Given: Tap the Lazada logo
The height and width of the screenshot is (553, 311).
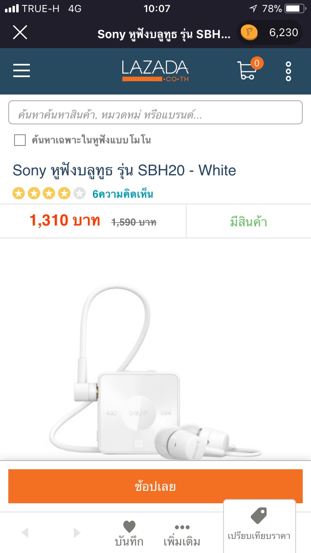Looking at the screenshot, I should [155, 71].
